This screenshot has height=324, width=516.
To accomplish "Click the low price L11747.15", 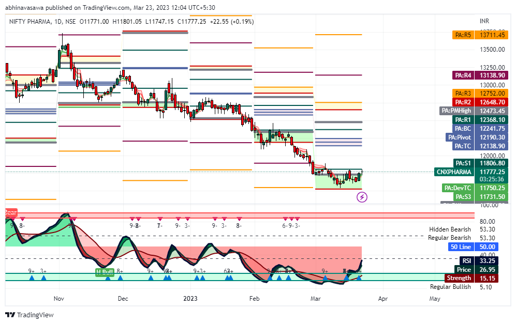I will tap(159, 22).
